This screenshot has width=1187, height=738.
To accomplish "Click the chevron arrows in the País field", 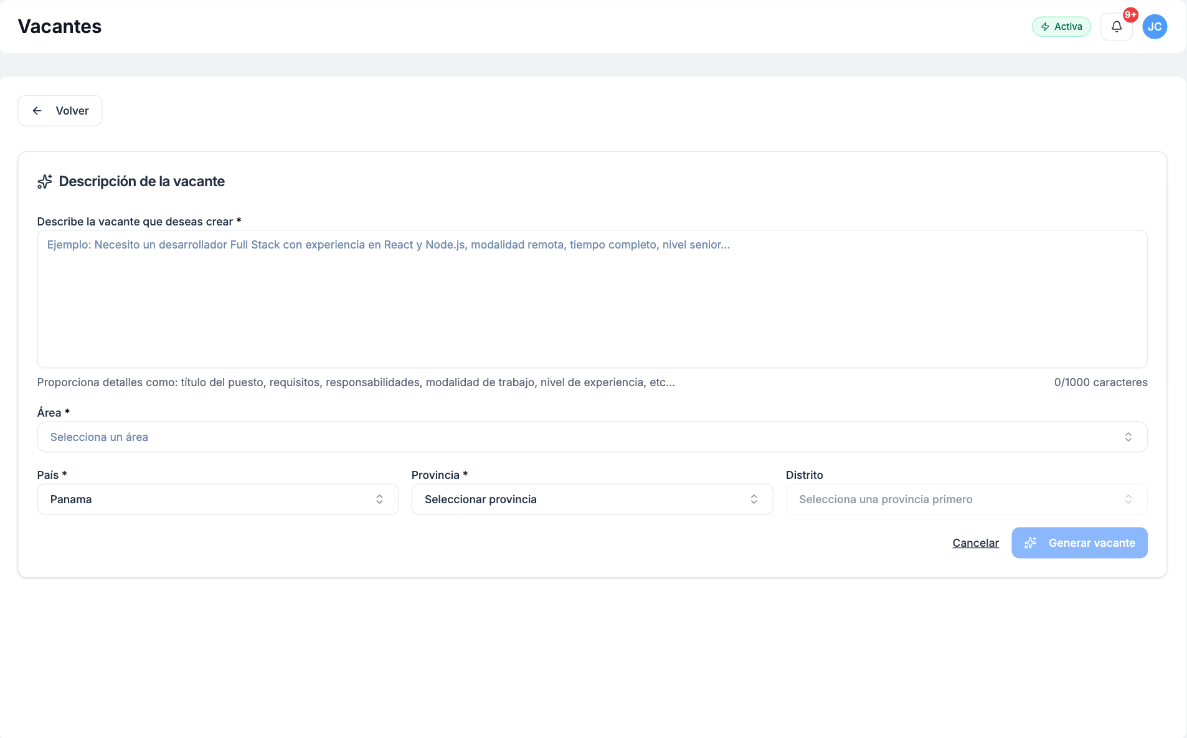I will pos(379,499).
